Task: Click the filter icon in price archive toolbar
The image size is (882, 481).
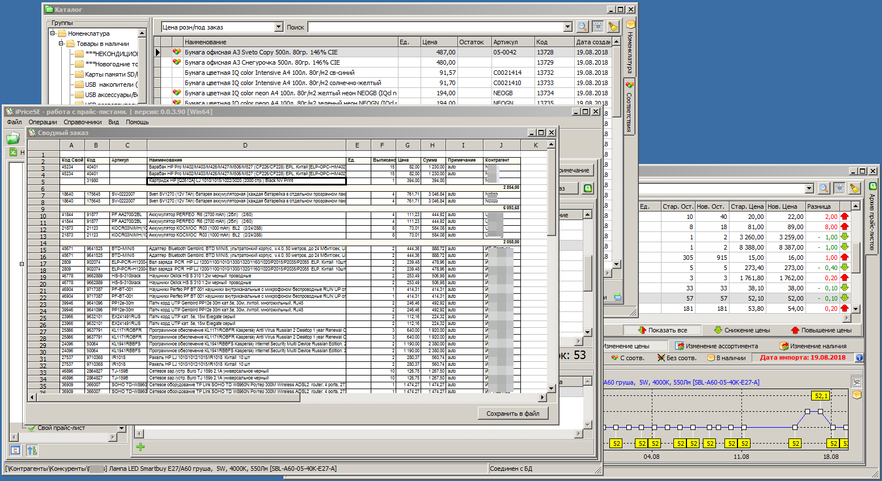Action: point(839,188)
